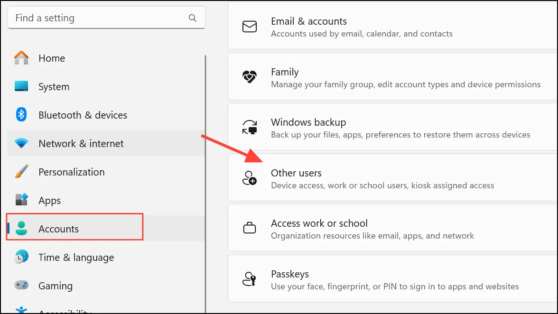Click the Other users add-person icon
This screenshot has width=558, height=314.
[x=250, y=178]
